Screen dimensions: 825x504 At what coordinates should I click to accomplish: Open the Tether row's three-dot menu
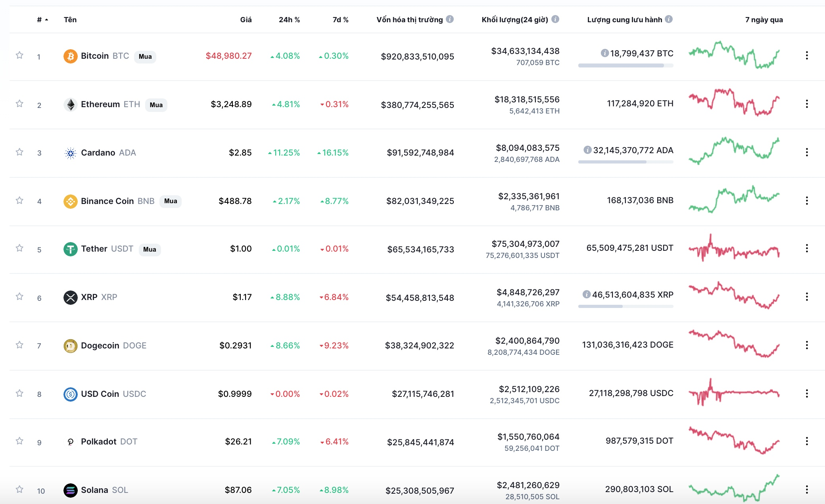[x=807, y=248]
